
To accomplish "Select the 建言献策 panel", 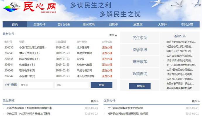I will pos(140,62).
